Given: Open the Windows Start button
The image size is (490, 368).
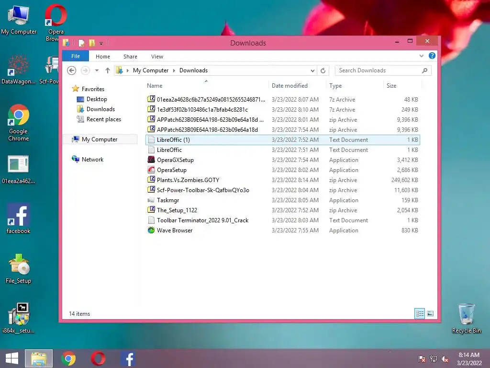Looking at the screenshot, I should click(12, 358).
